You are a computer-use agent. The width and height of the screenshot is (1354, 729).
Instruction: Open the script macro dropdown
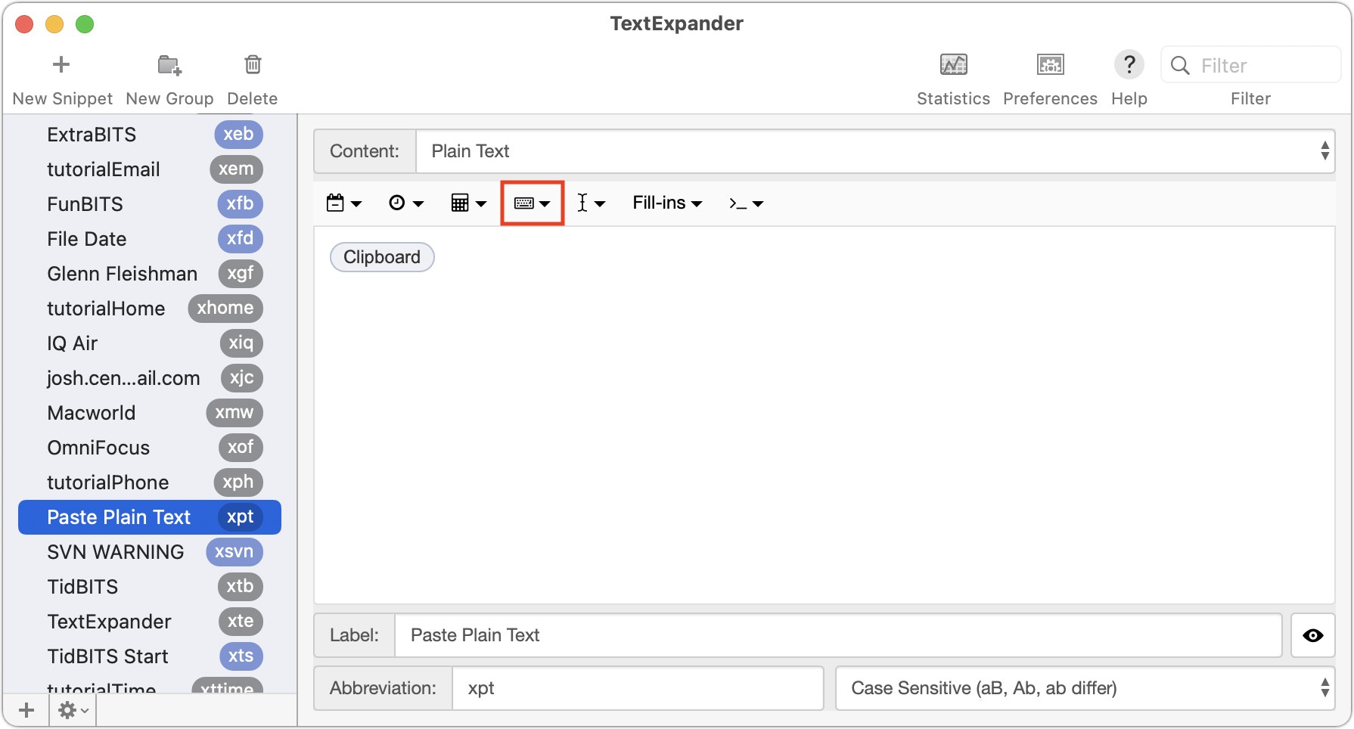746,203
